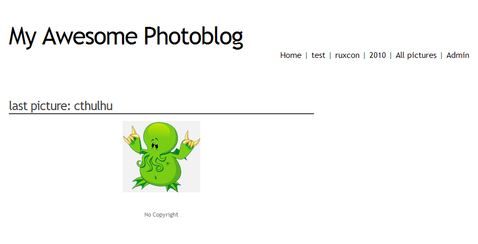The width and height of the screenshot is (478, 244).
Task: Open the Home navigation link
Action: 291,55
